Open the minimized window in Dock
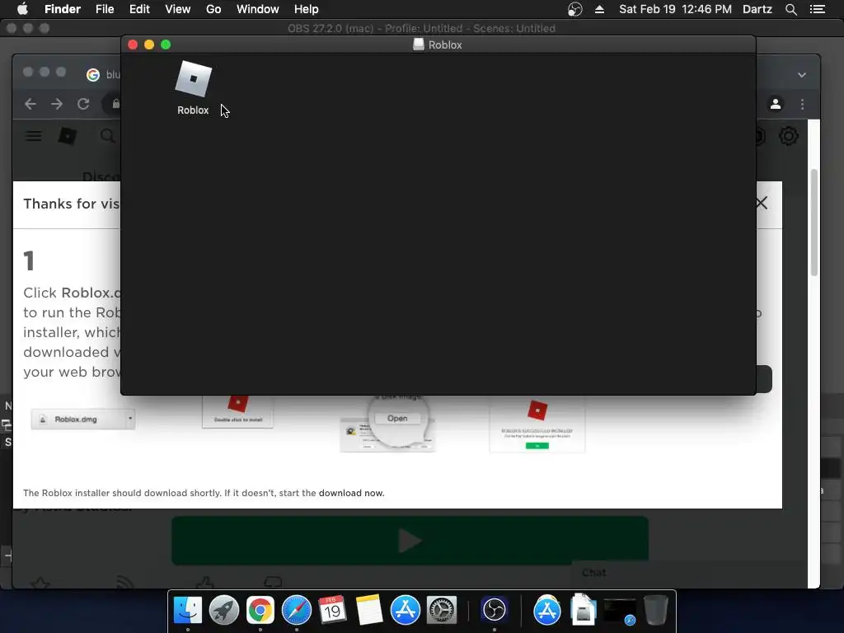 tap(620, 611)
